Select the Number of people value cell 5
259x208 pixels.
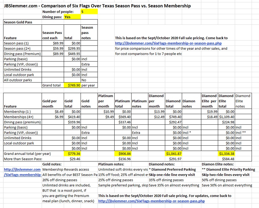89,11
